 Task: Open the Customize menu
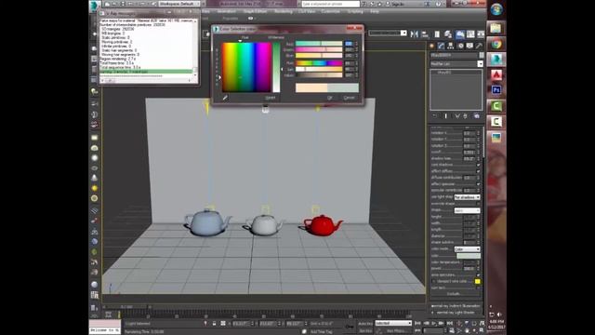pos(331,11)
